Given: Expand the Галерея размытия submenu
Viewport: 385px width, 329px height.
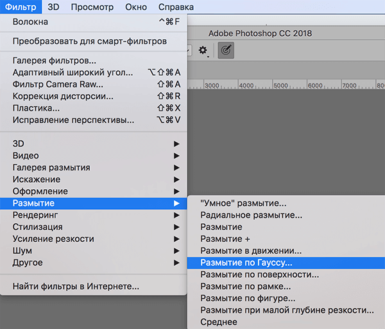Looking at the screenshot, I should point(94,167).
